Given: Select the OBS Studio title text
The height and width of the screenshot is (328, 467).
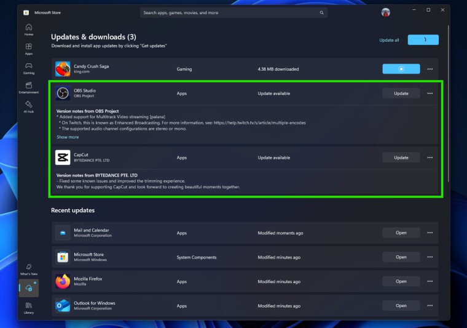Looking at the screenshot, I should tap(85, 90).
